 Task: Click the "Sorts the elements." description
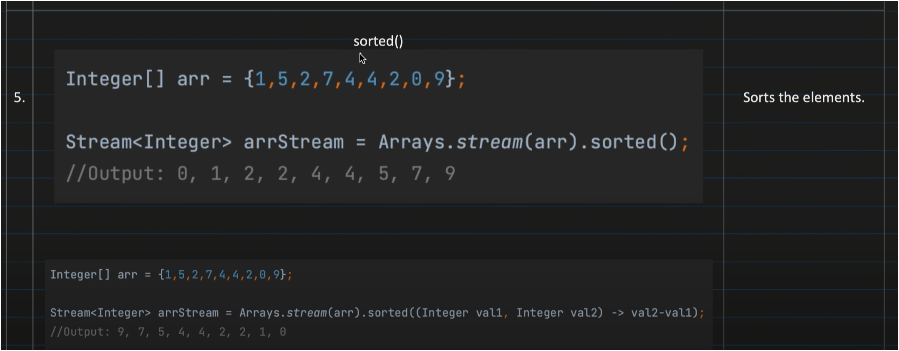803,97
